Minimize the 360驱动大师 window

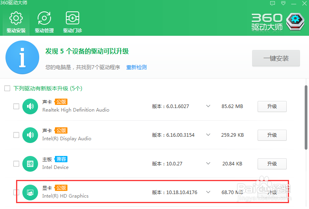294,4
